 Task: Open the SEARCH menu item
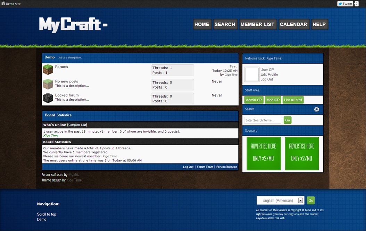(225, 24)
